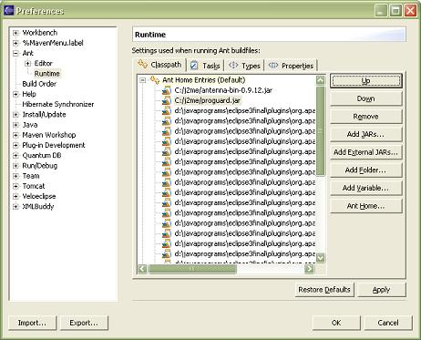Click the horizontal scrollbar thumb
The width and height of the screenshot is (421, 340).
click(192, 269)
